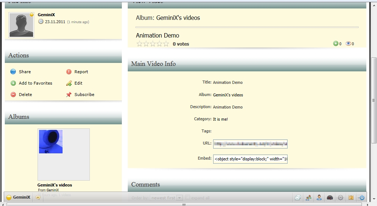Screen dimensions: 377x206
Task: Click the Share globe icon
Action: (13, 72)
